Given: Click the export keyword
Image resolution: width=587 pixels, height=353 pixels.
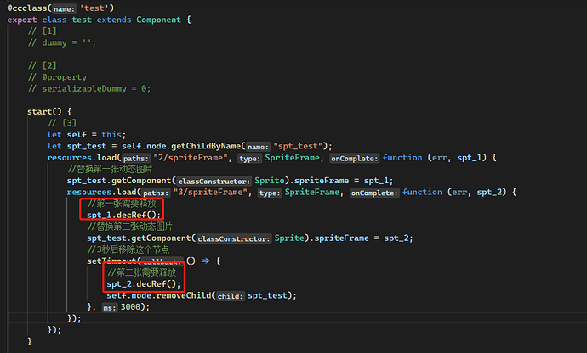Looking at the screenshot, I should 22,20.
